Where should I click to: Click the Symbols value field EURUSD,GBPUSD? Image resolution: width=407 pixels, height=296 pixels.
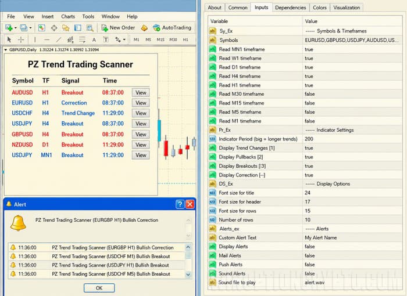352,40
